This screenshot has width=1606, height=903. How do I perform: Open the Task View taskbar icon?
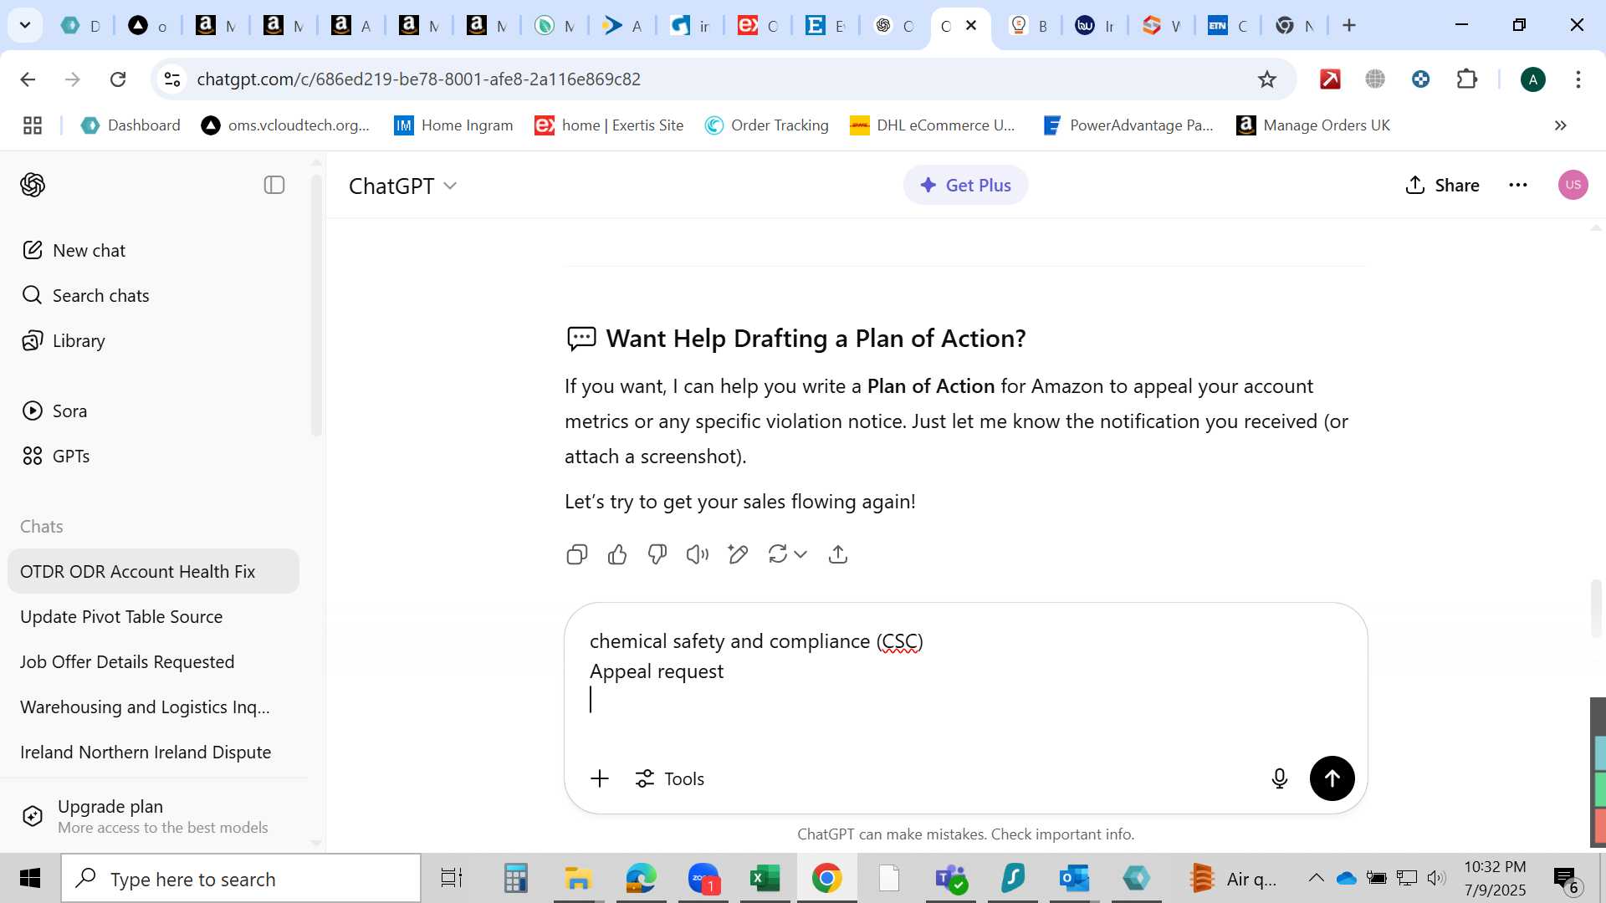pos(451,879)
